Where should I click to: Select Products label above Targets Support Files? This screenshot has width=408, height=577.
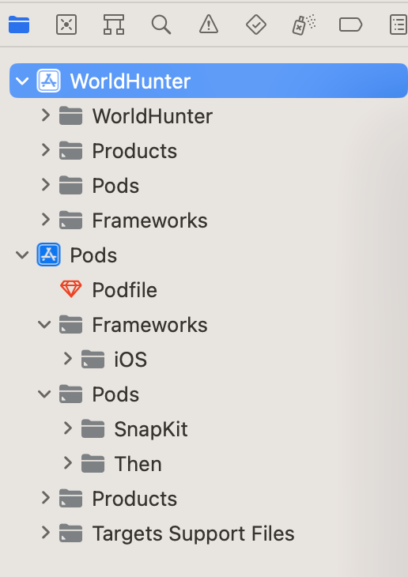(x=134, y=499)
